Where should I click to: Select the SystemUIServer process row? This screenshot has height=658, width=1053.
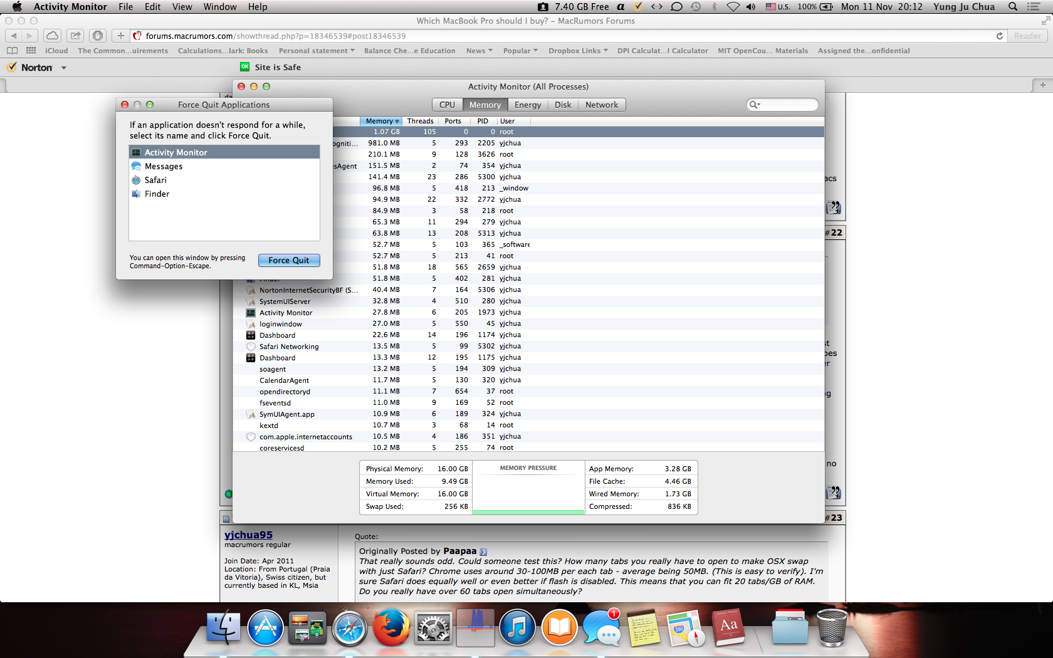click(528, 301)
